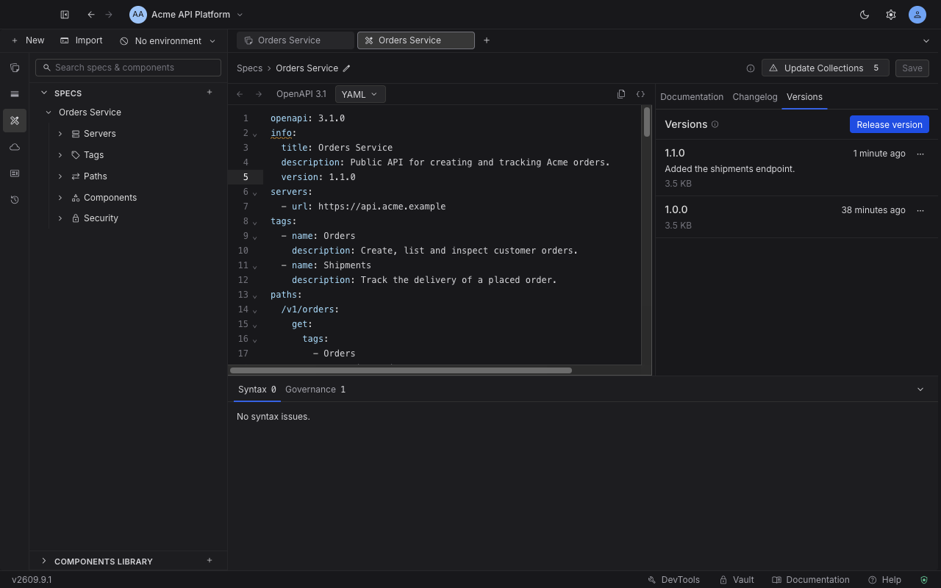Open the YAML format dropdown
Viewport: 941px width, 588px height.
(x=359, y=94)
